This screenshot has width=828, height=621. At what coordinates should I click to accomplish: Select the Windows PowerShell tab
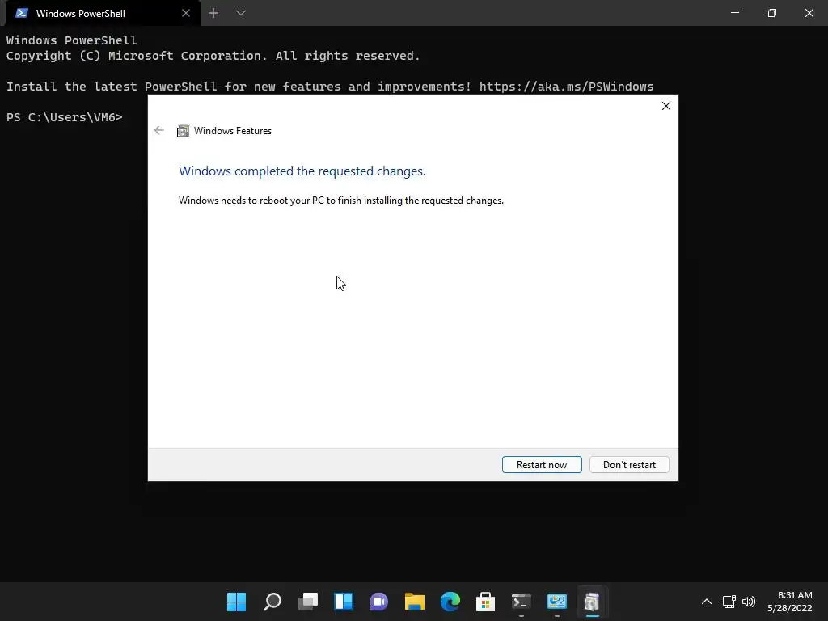103,13
